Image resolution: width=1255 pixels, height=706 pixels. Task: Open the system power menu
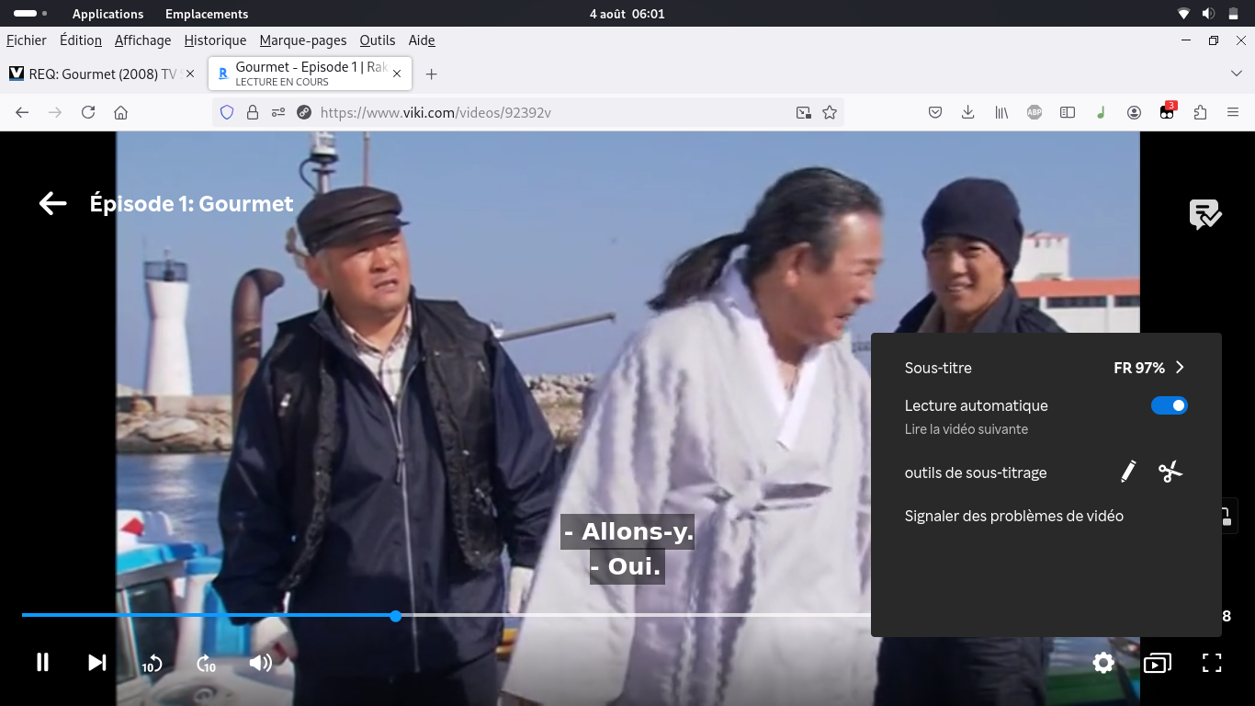point(1232,14)
